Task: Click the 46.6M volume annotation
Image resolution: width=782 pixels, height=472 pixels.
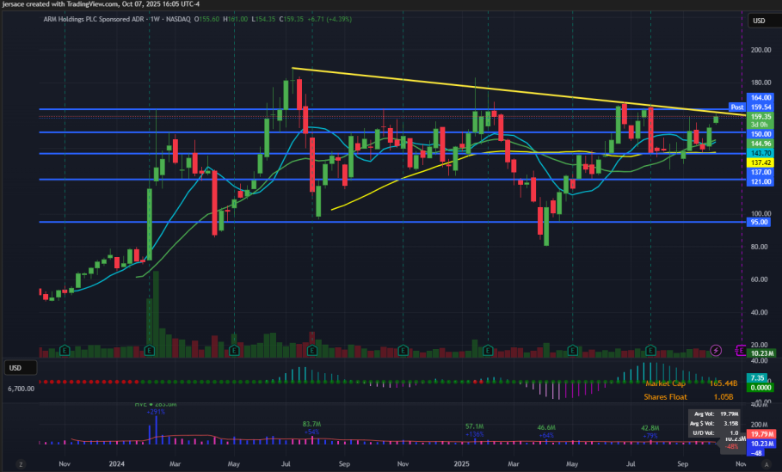Action: point(546,427)
